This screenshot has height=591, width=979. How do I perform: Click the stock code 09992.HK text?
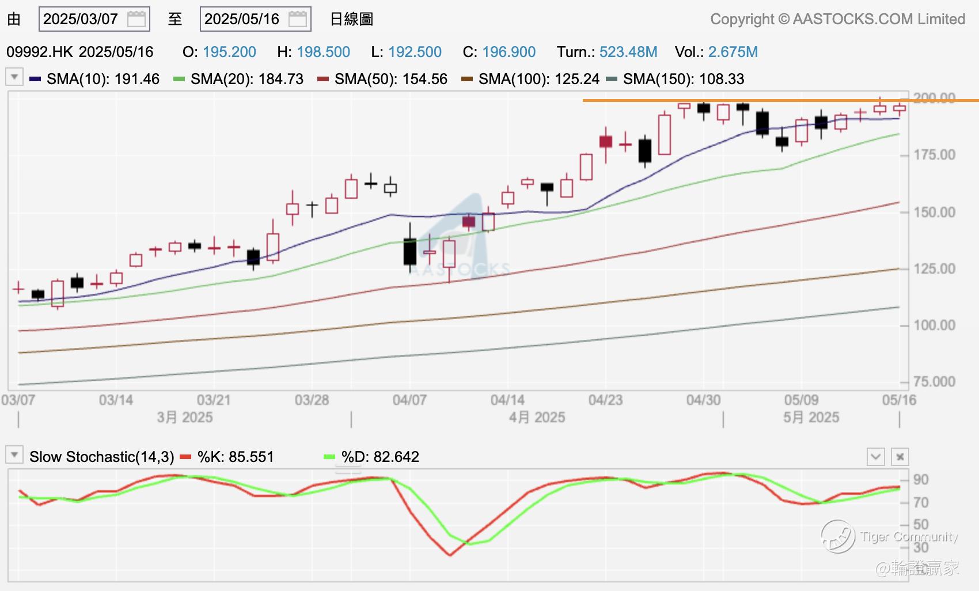(40, 52)
